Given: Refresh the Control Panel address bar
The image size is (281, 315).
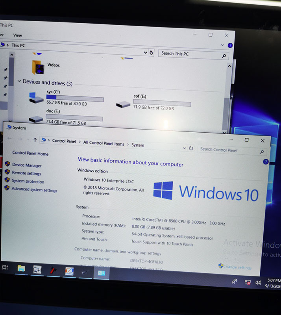Looking at the screenshot, I should click(191, 148).
